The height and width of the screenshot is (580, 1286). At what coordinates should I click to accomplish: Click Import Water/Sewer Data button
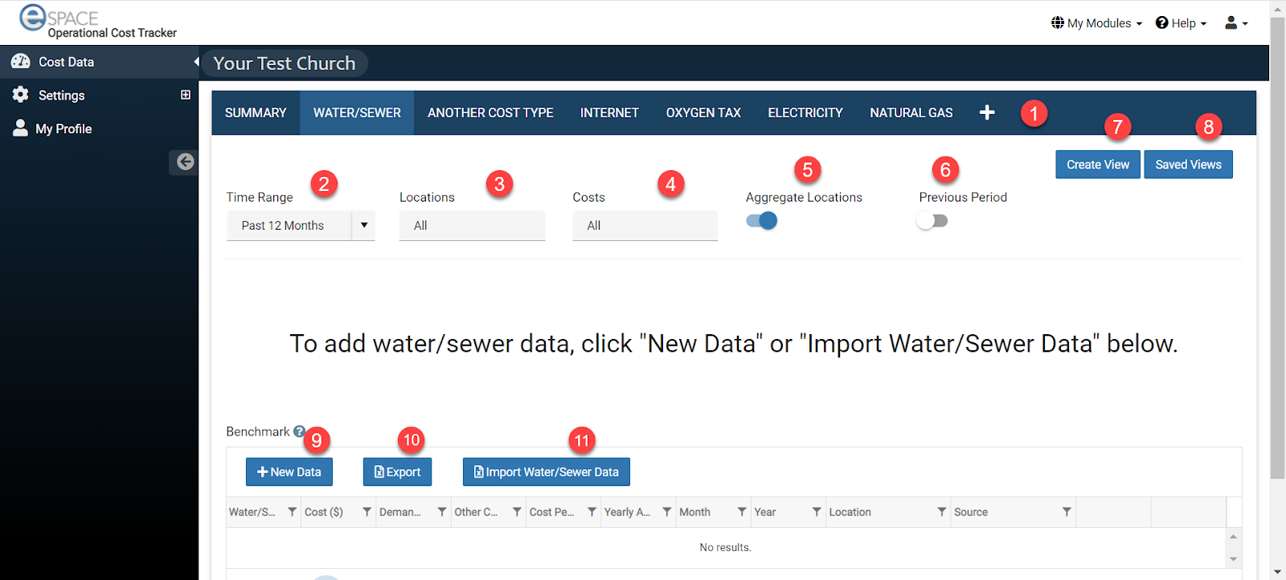click(x=547, y=472)
